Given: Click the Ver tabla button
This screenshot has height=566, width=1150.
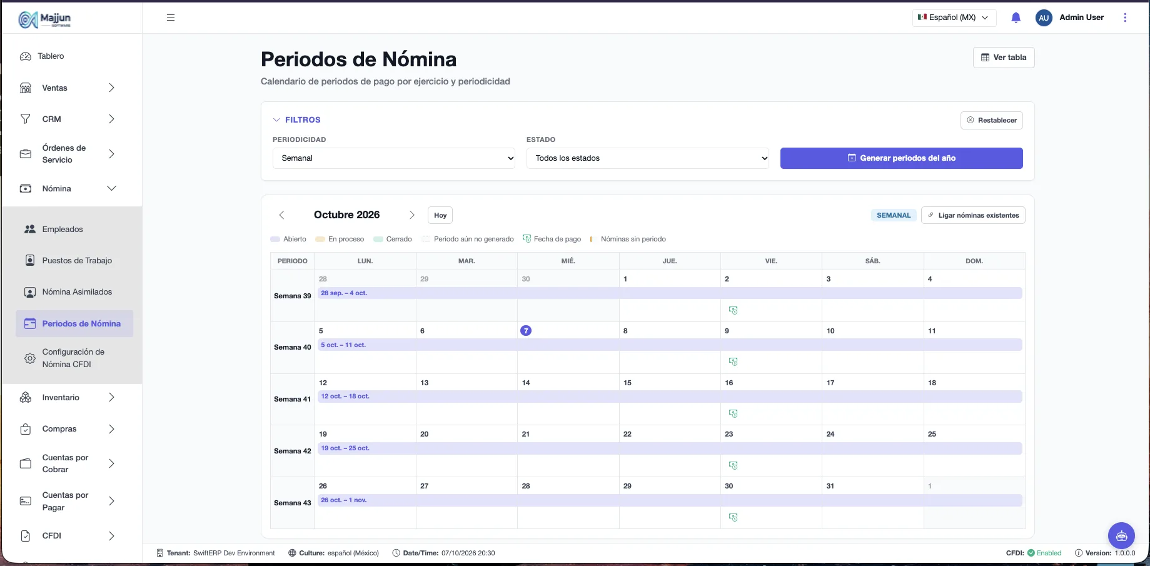Looking at the screenshot, I should tap(1004, 58).
